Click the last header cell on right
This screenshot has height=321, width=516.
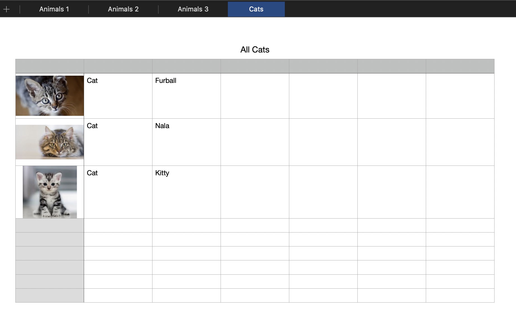coord(460,66)
